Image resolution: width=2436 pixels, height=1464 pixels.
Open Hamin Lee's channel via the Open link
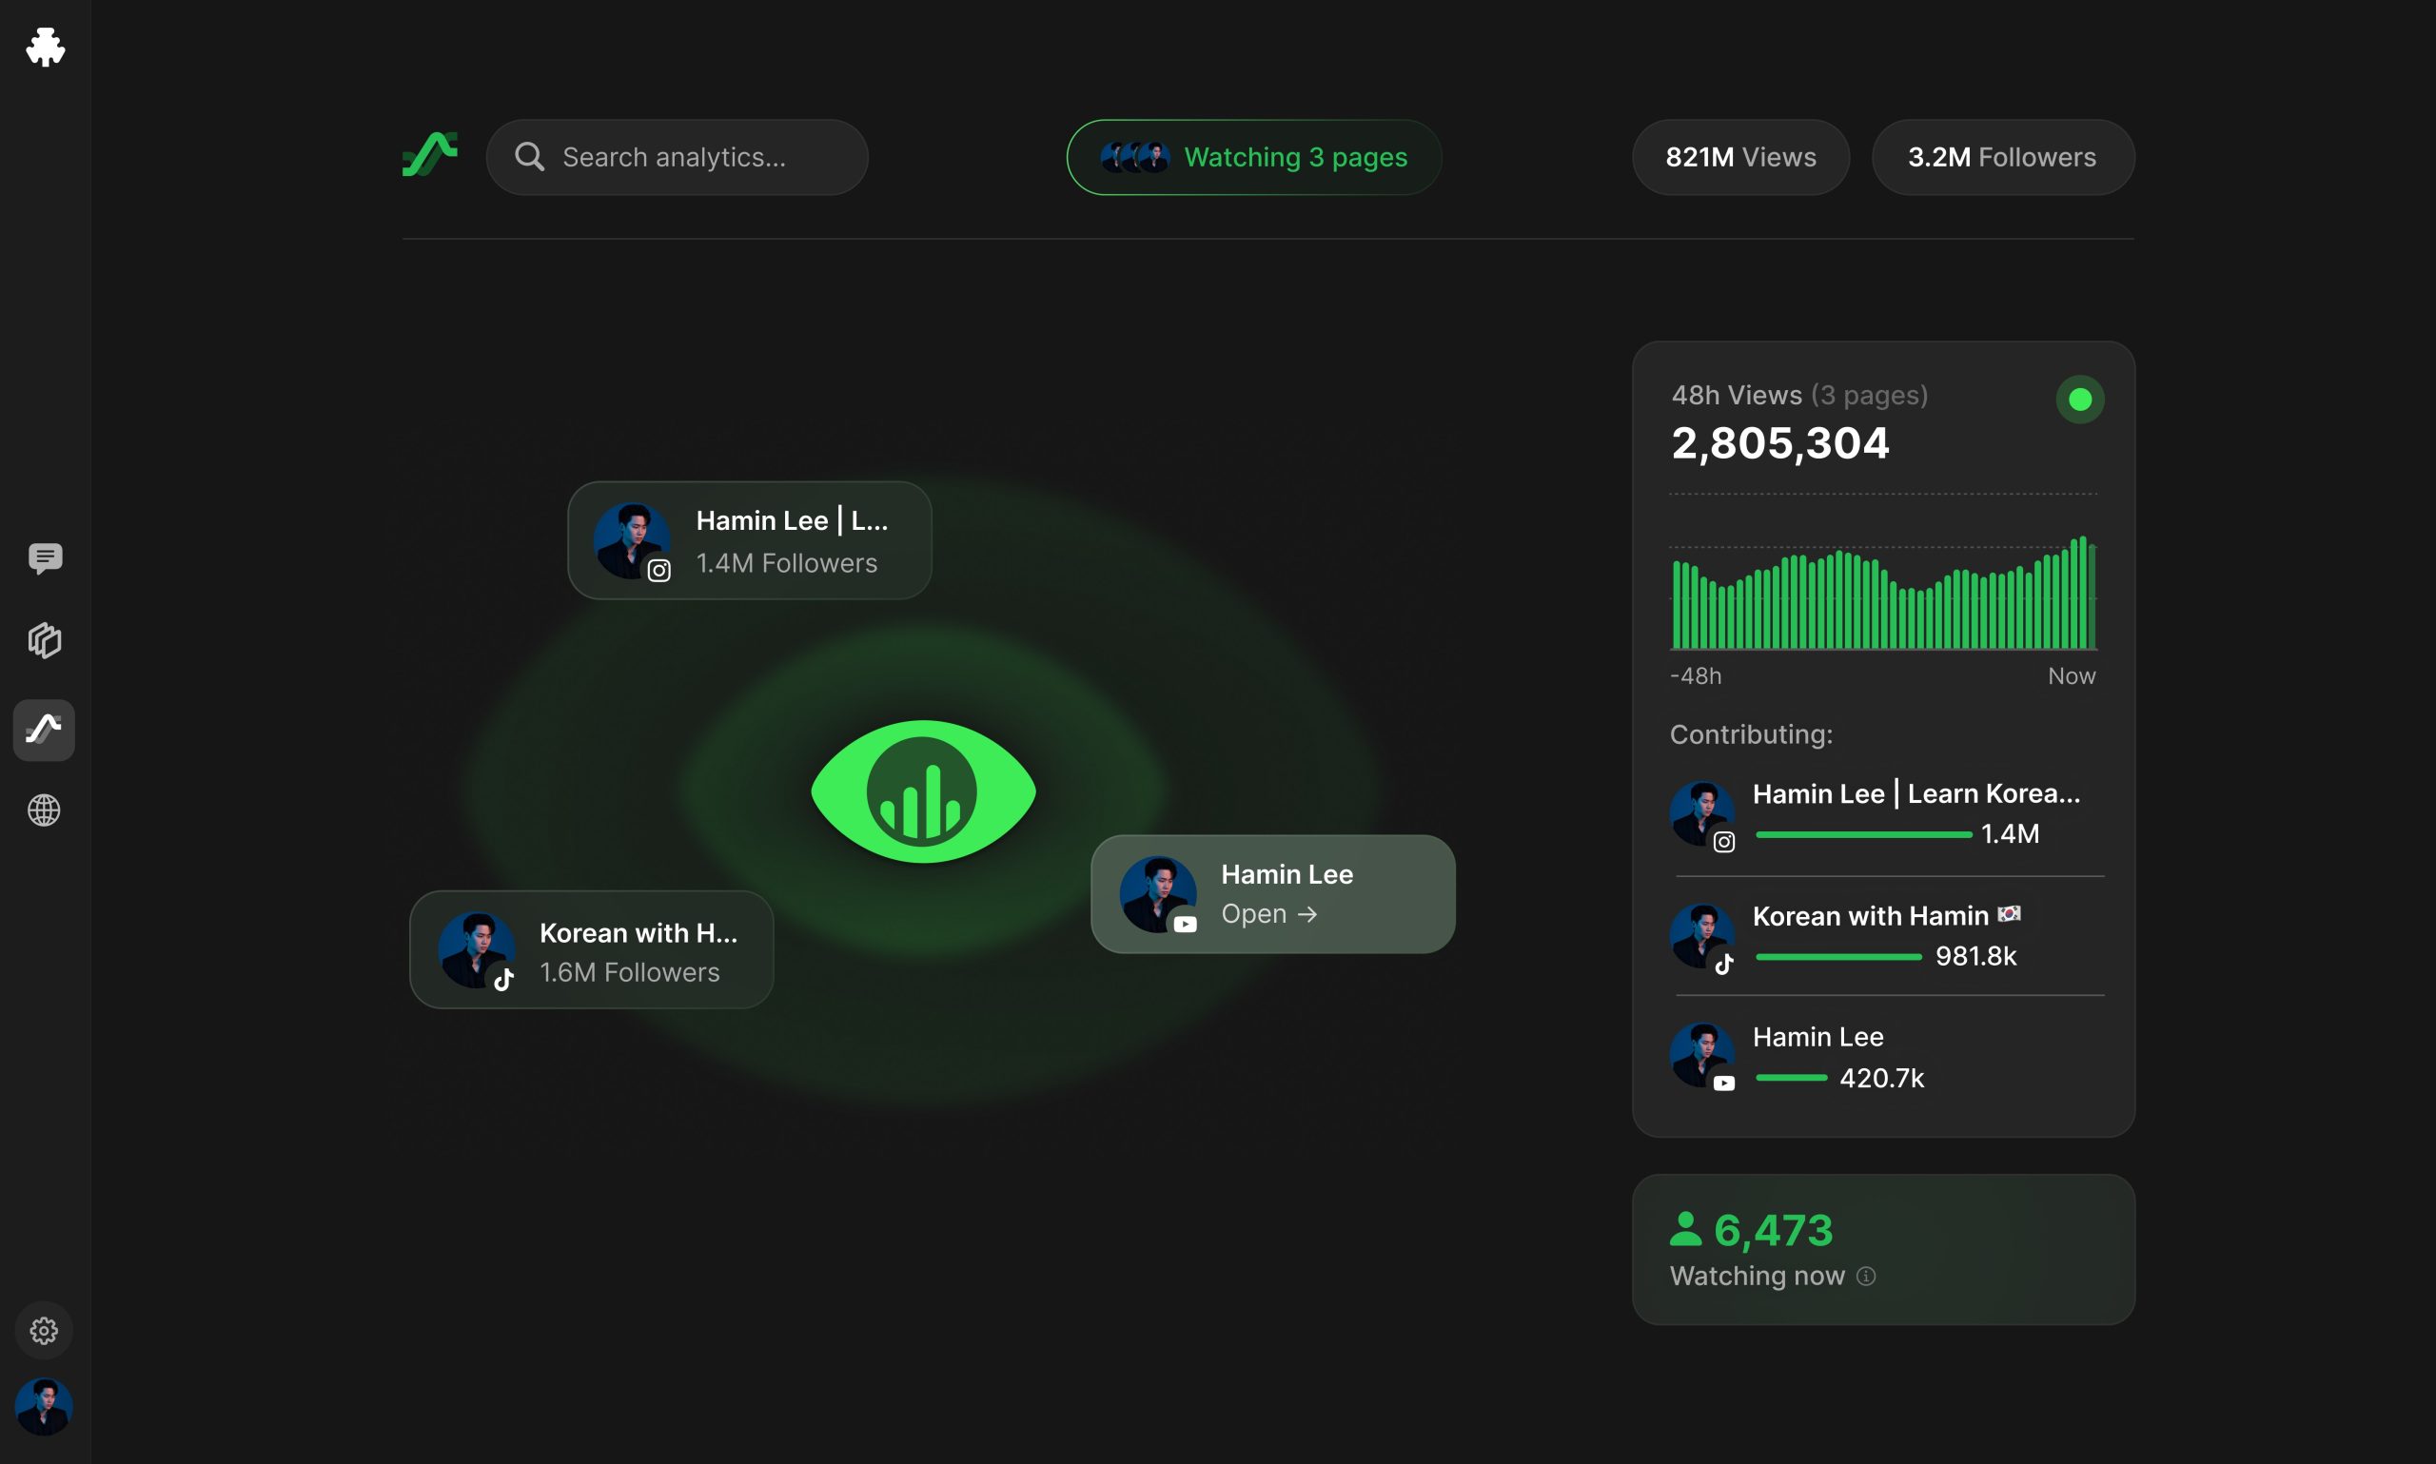1272,912
